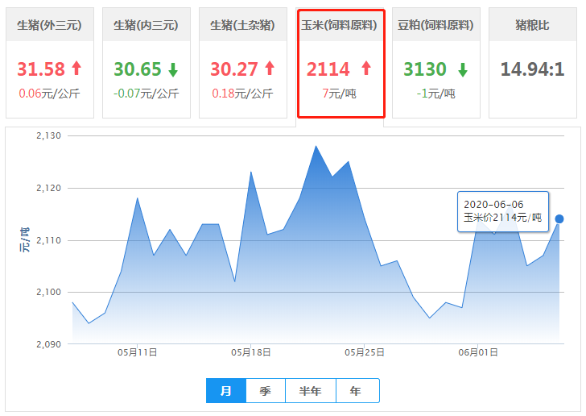Click the blue data point at chart end

pos(559,218)
